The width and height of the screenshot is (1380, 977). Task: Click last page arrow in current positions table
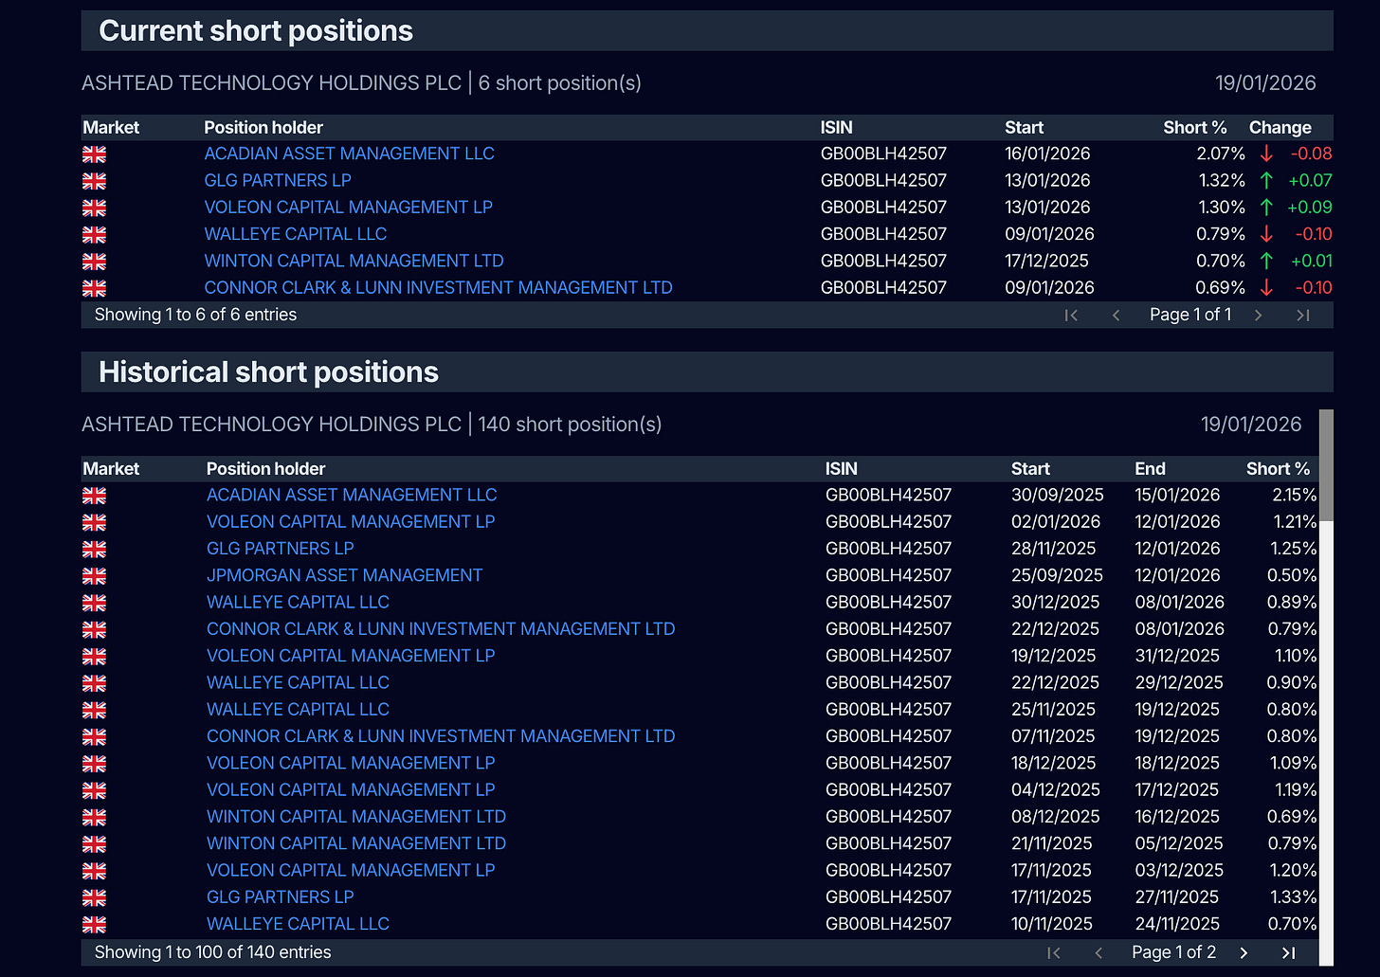1303,315
